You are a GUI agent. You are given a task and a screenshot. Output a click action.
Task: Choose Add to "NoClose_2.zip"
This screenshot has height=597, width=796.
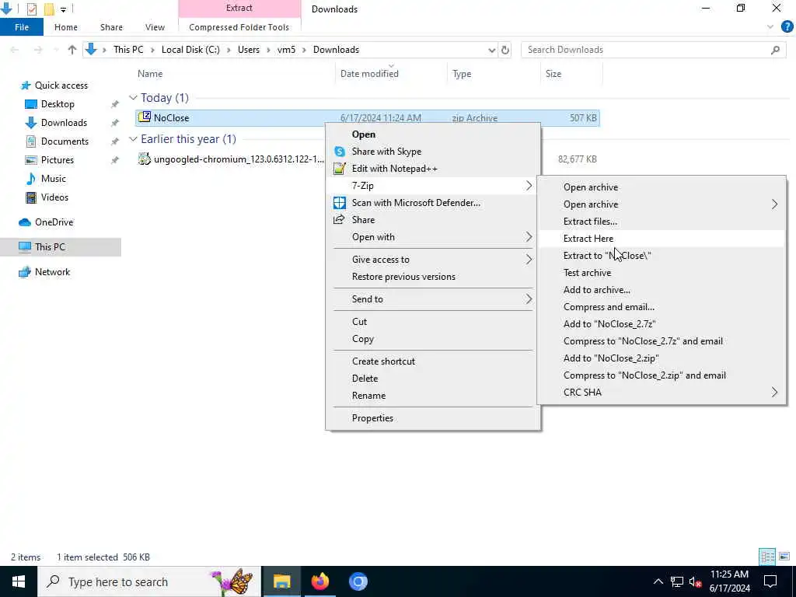(x=662, y=358)
